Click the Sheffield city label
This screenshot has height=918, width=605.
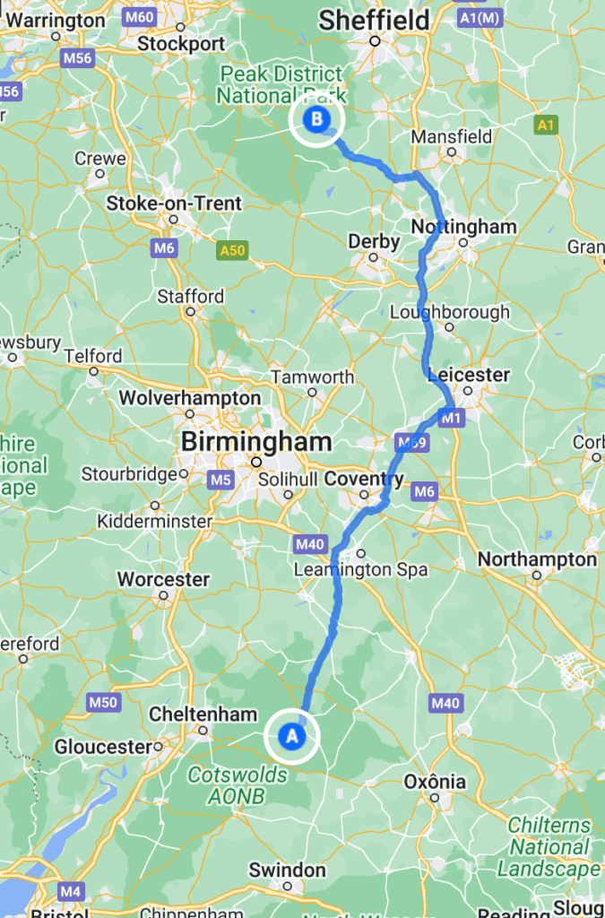tap(375, 22)
